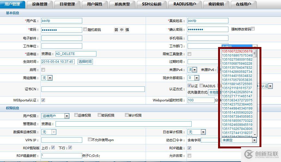Check the 限制工具登录 checkbox
Viewport: 281px width, 162px height.
pos(190,54)
